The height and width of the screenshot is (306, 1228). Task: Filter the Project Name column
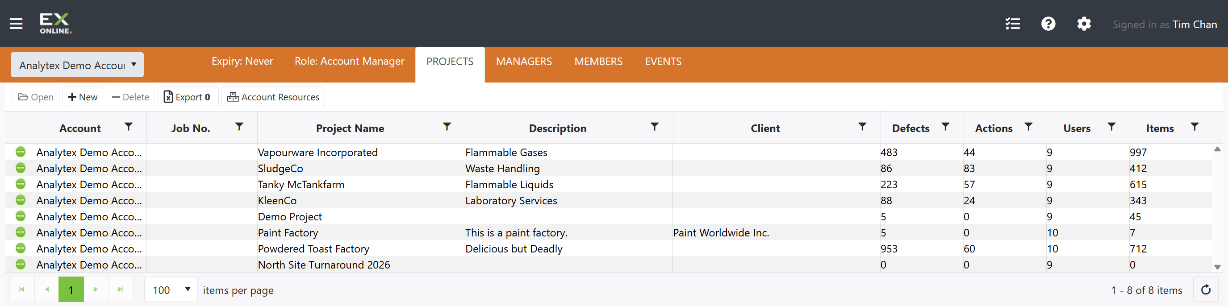click(x=447, y=127)
